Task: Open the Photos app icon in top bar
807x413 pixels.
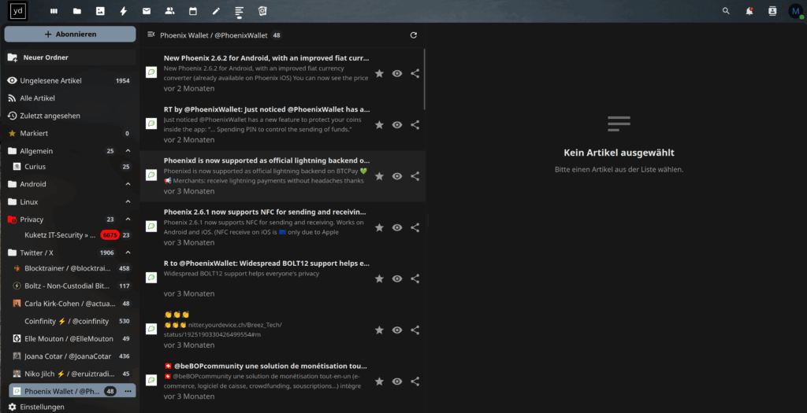Action: [100, 11]
